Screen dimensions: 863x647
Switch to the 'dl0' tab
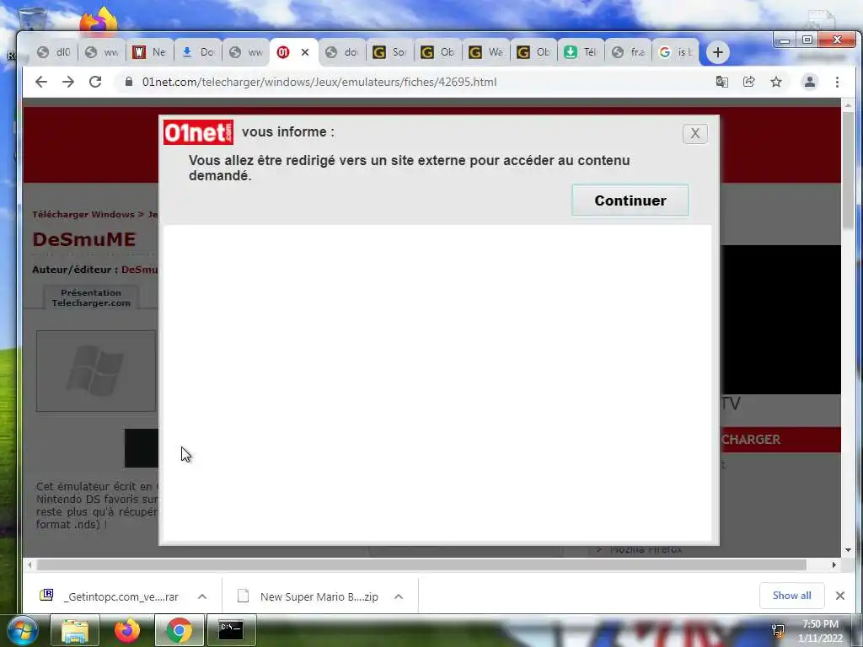[x=54, y=52]
